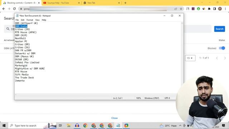This screenshot has width=229, height=129.
Task: Open Notepad Edit menu
Action: click(x=23, y=20)
